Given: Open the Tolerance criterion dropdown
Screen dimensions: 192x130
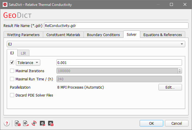Looking at the screenshot, I should pos(28,63).
